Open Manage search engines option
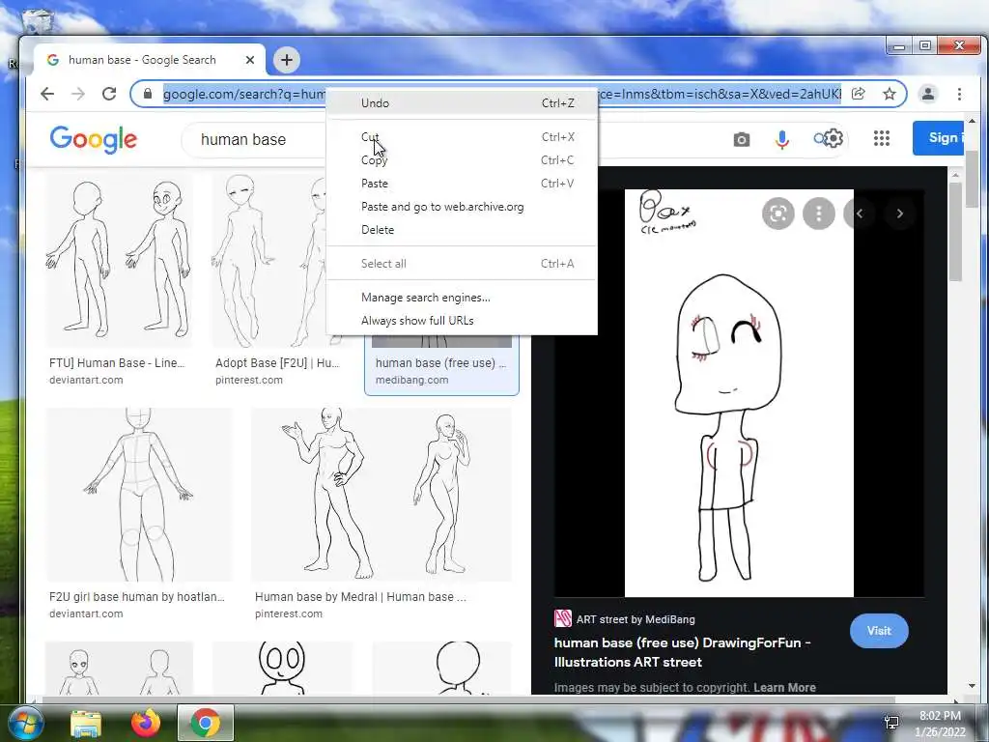Screen dimensions: 989x742 pos(463,298)
